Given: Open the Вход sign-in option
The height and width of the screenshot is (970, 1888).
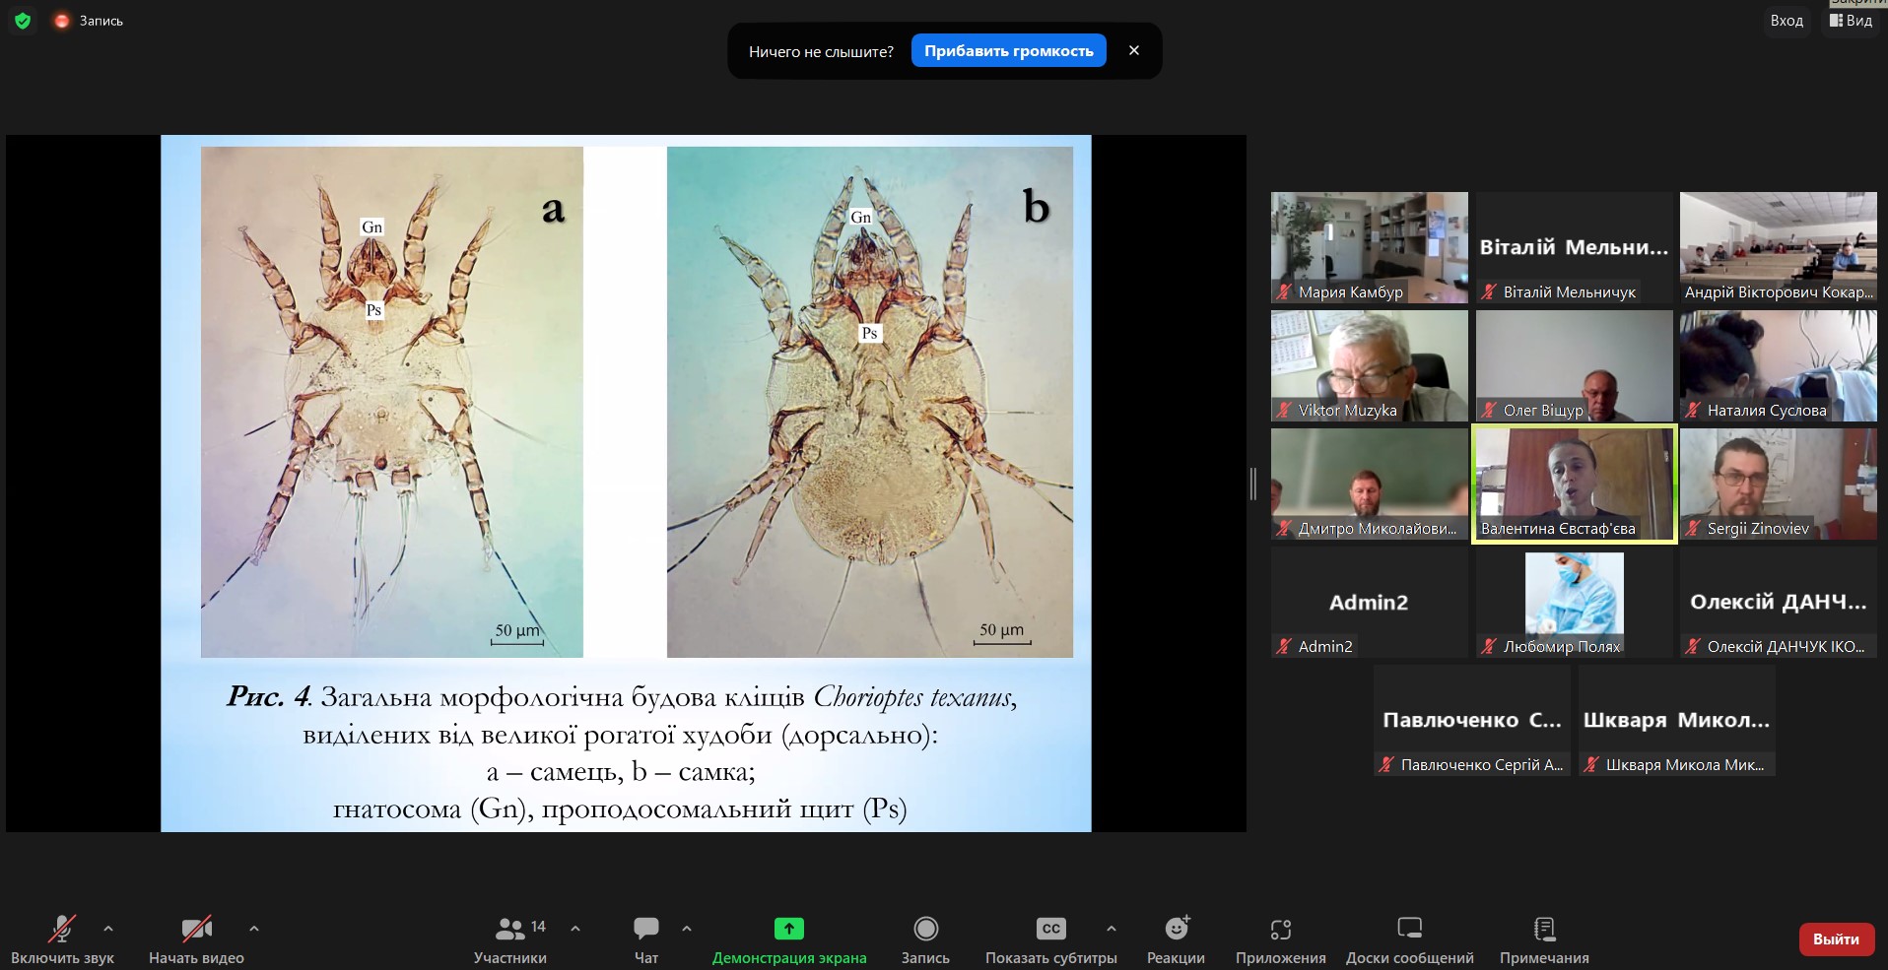Looking at the screenshot, I should point(1787,21).
